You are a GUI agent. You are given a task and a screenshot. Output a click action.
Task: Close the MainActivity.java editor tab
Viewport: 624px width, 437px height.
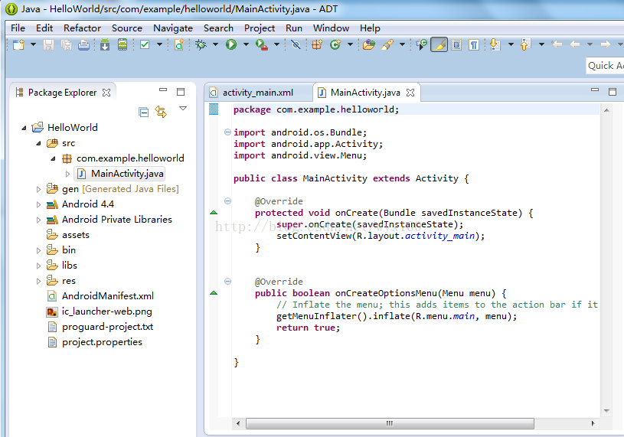click(410, 93)
